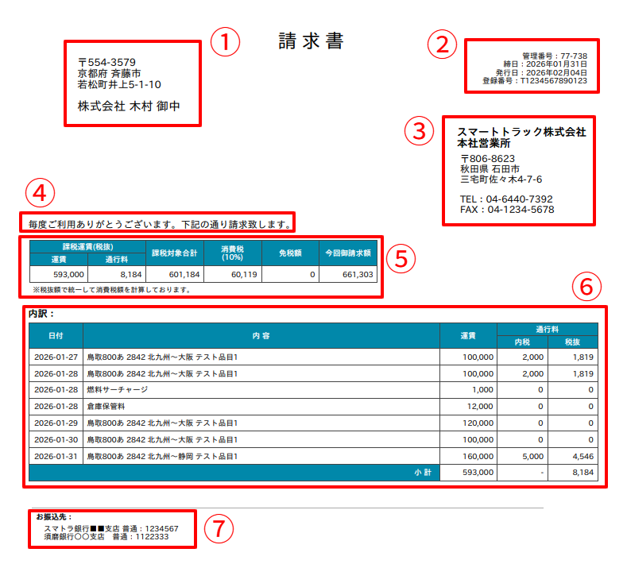Viewport: 627px width, 564px height.
Task: Click the スマトラ銀行 bank account line
Action: point(110,528)
